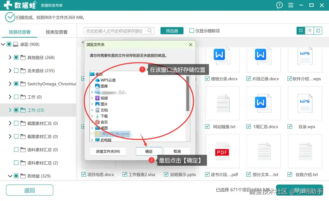Screen dimensions: 329x201
Task: Click 取消 in the browse folder dialog
Action: click(x=177, y=151)
